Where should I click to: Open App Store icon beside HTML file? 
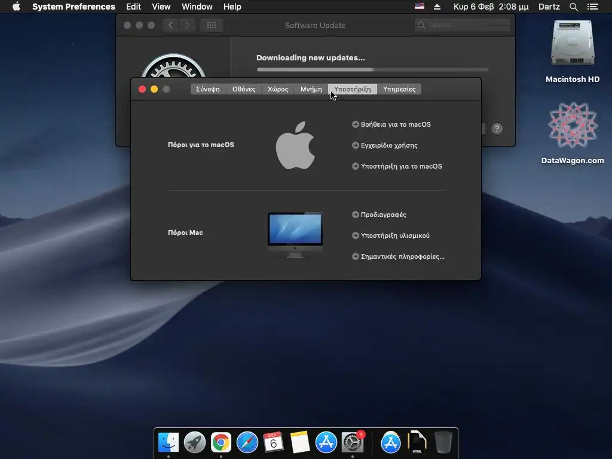click(x=391, y=442)
